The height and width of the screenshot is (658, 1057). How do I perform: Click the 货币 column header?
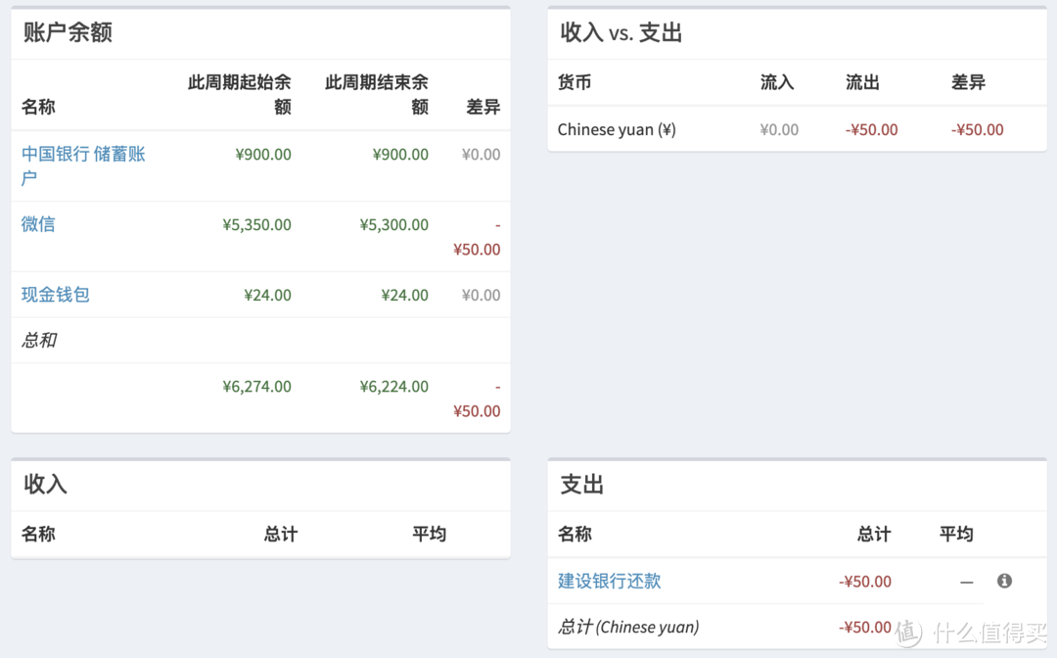click(x=574, y=83)
